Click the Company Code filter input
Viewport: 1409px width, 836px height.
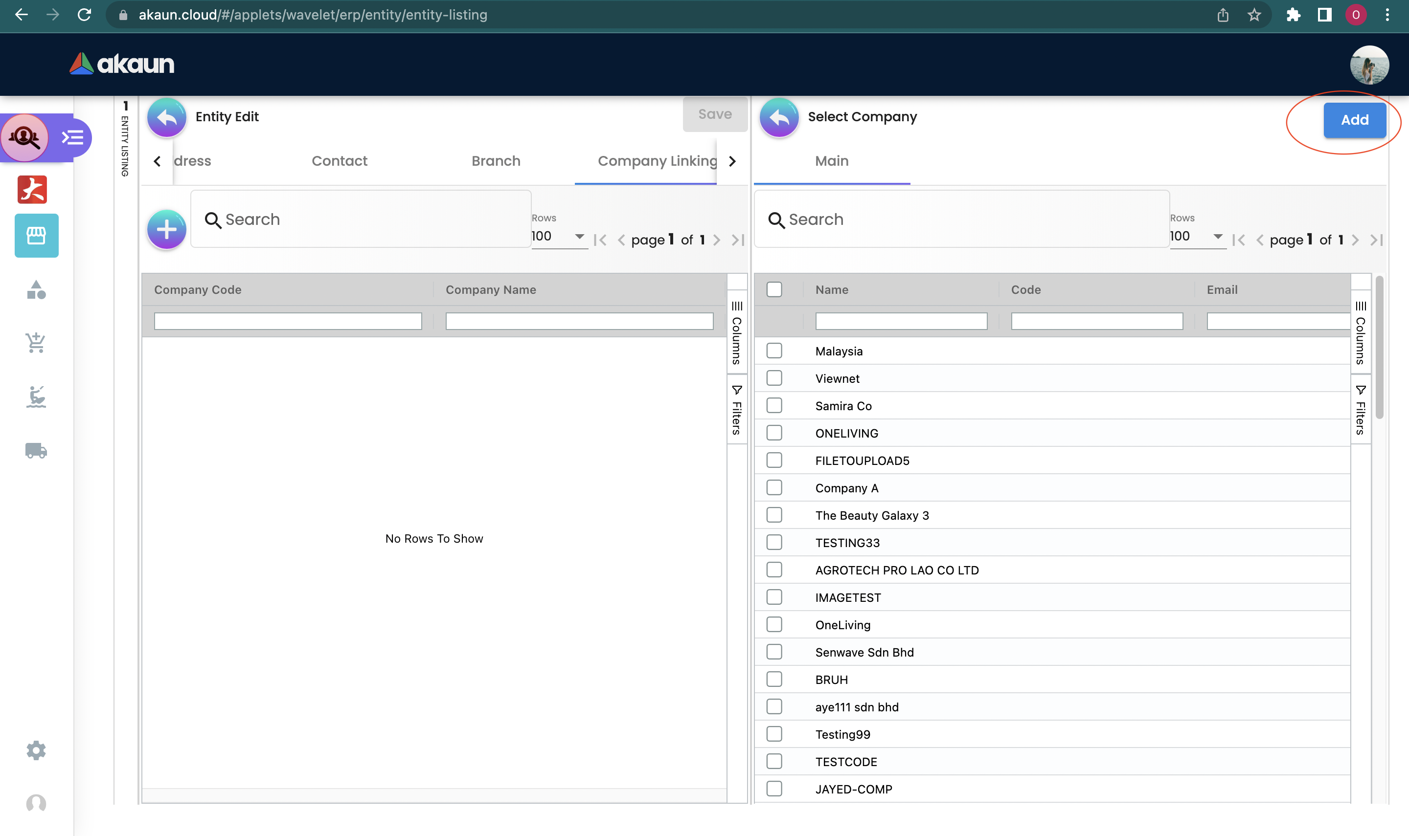point(288,321)
